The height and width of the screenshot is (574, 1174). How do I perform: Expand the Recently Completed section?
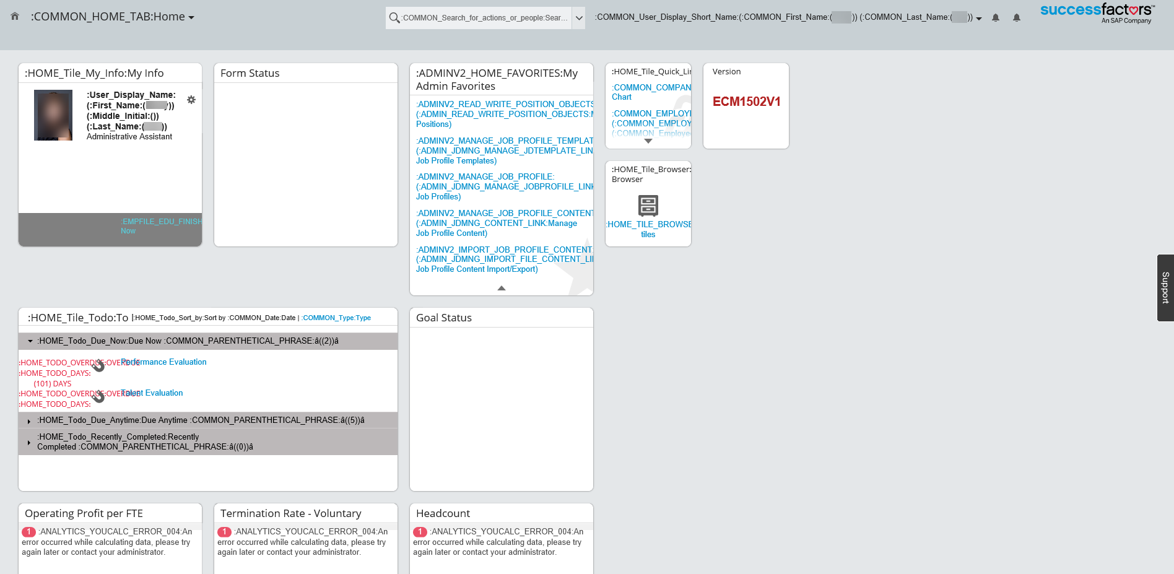coord(29,442)
